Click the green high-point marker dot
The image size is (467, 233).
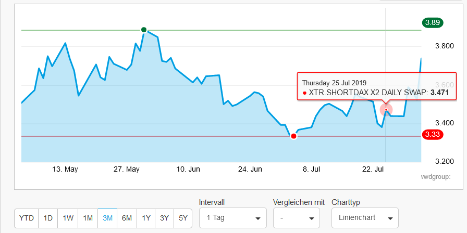pos(144,30)
